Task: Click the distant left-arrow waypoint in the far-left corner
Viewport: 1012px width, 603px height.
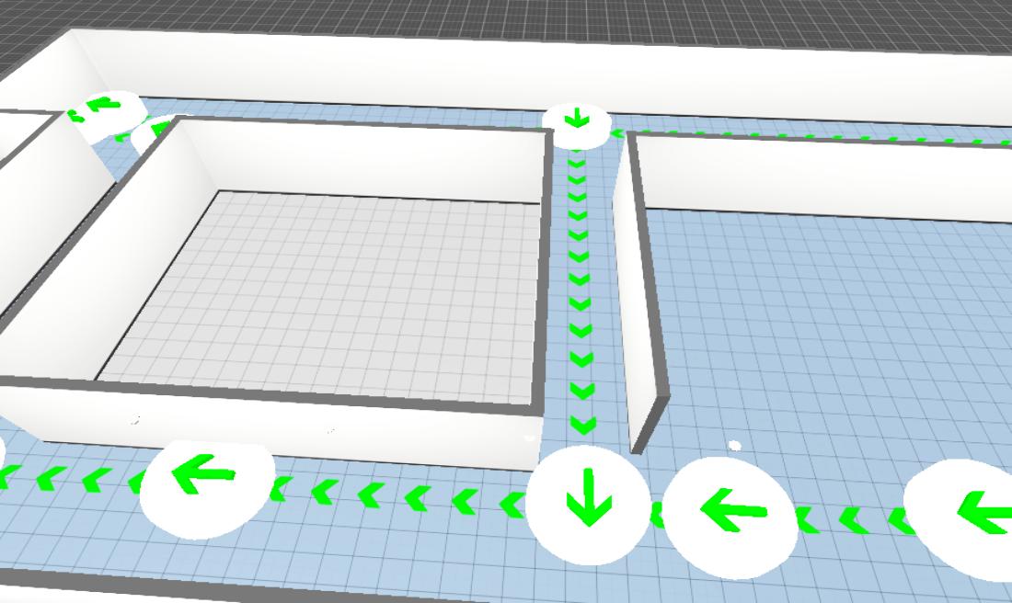Action: 104,108
